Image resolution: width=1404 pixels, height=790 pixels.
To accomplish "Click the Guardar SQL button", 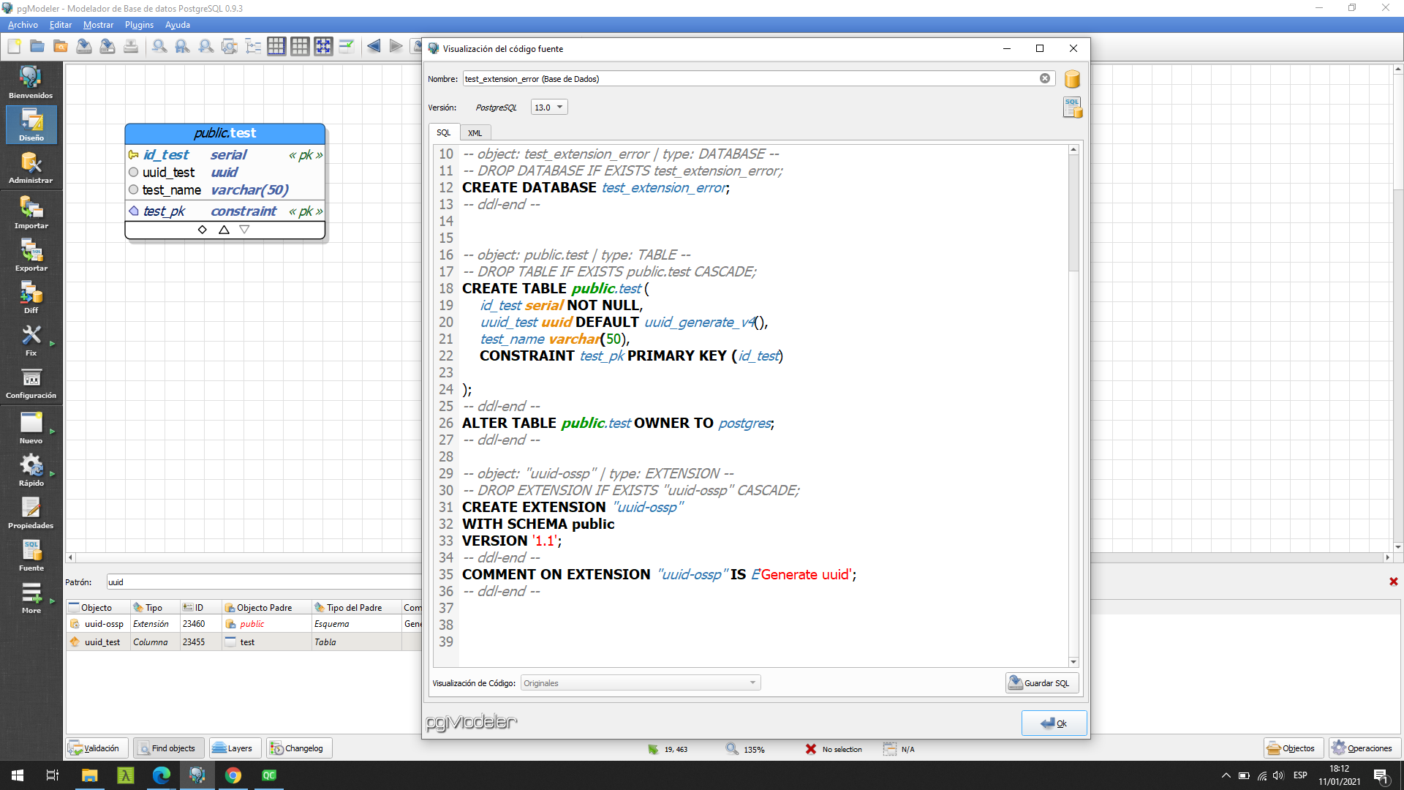I will tap(1041, 682).
